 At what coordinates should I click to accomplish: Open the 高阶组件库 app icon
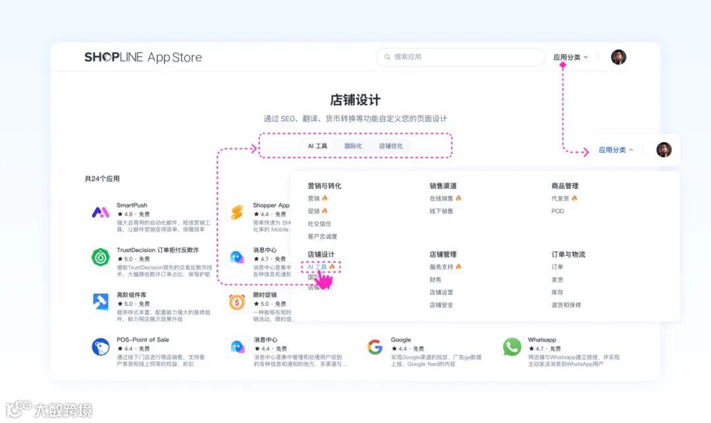tap(101, 301)
